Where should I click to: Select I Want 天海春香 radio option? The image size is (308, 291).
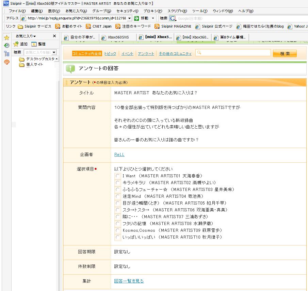[x=117, y=176]
